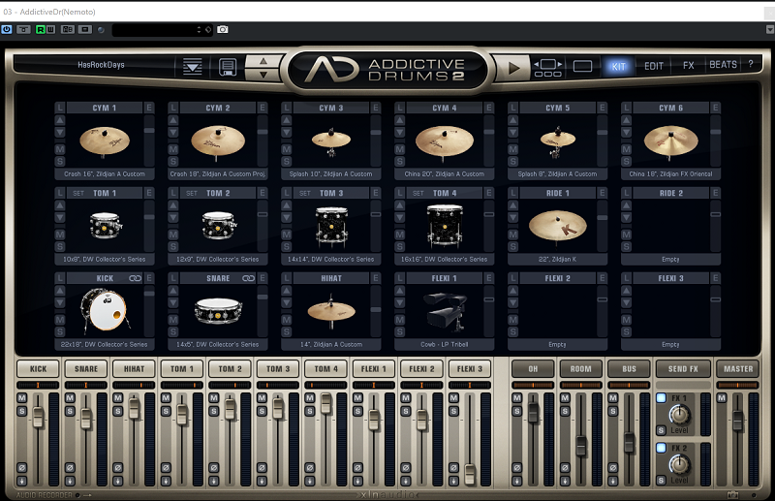Open CYM 6 edit E button
775x501 pixels.
pyautogui.click(x=715, y=108)
